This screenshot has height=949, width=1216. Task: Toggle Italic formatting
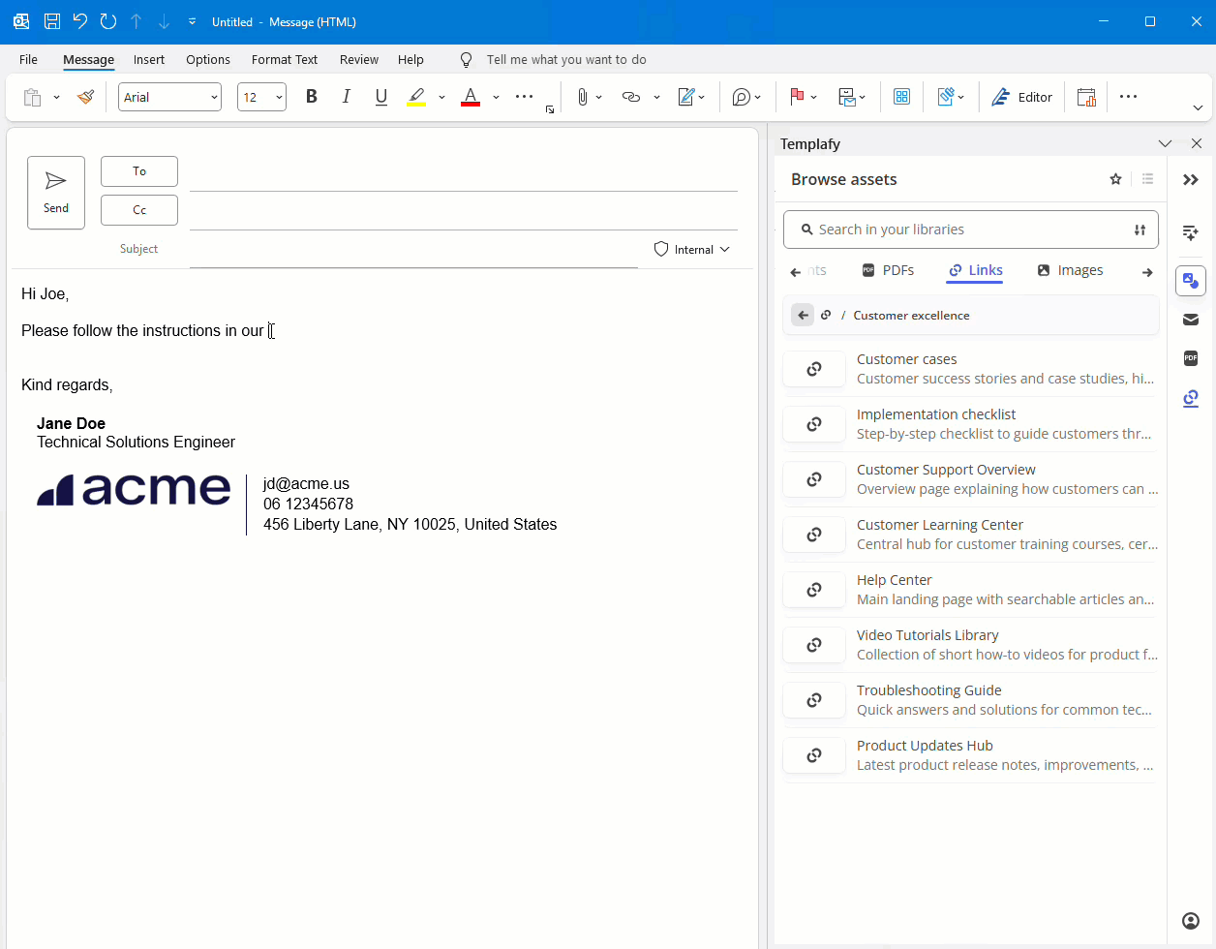[x=346, y=97]
